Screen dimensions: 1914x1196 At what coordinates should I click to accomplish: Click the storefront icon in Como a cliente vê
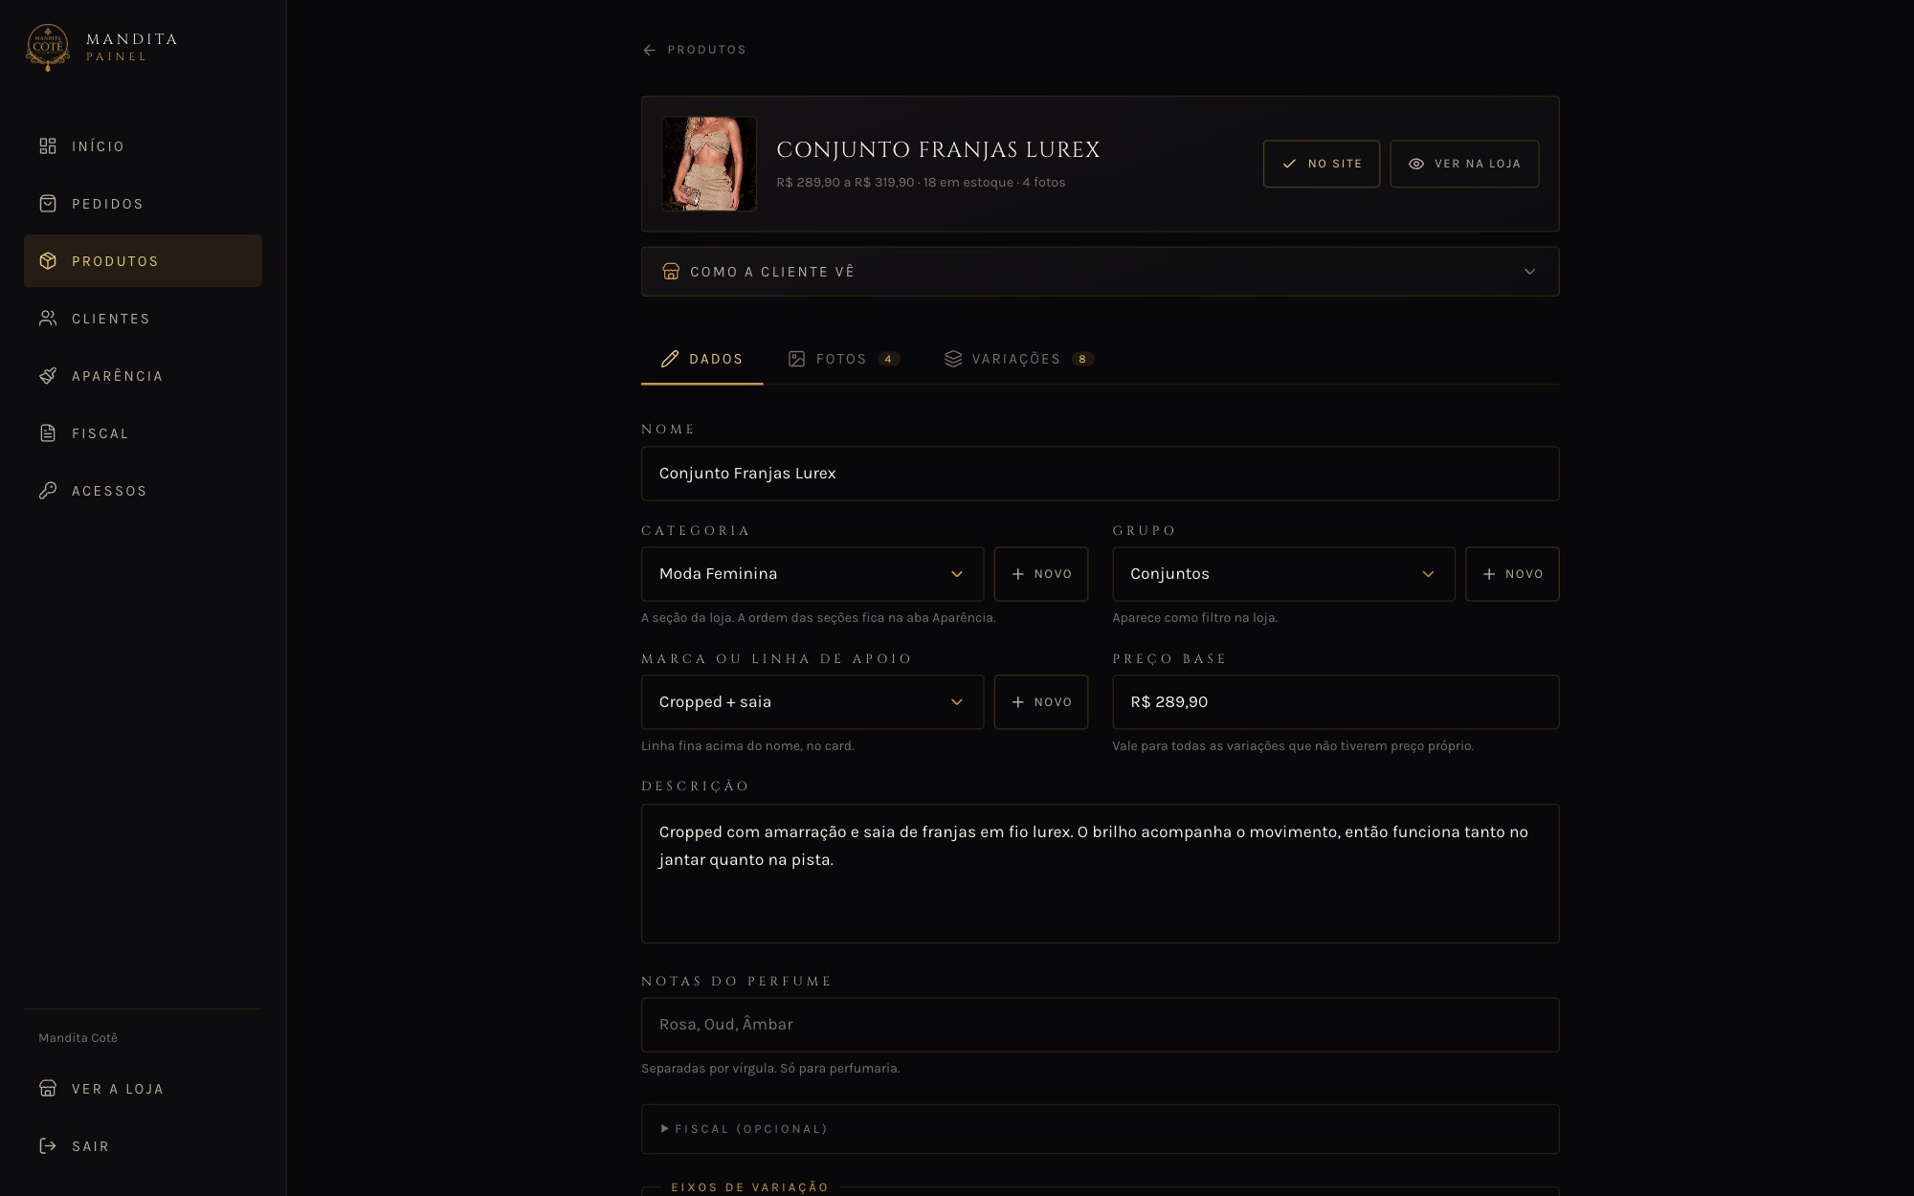coord(671,272)
